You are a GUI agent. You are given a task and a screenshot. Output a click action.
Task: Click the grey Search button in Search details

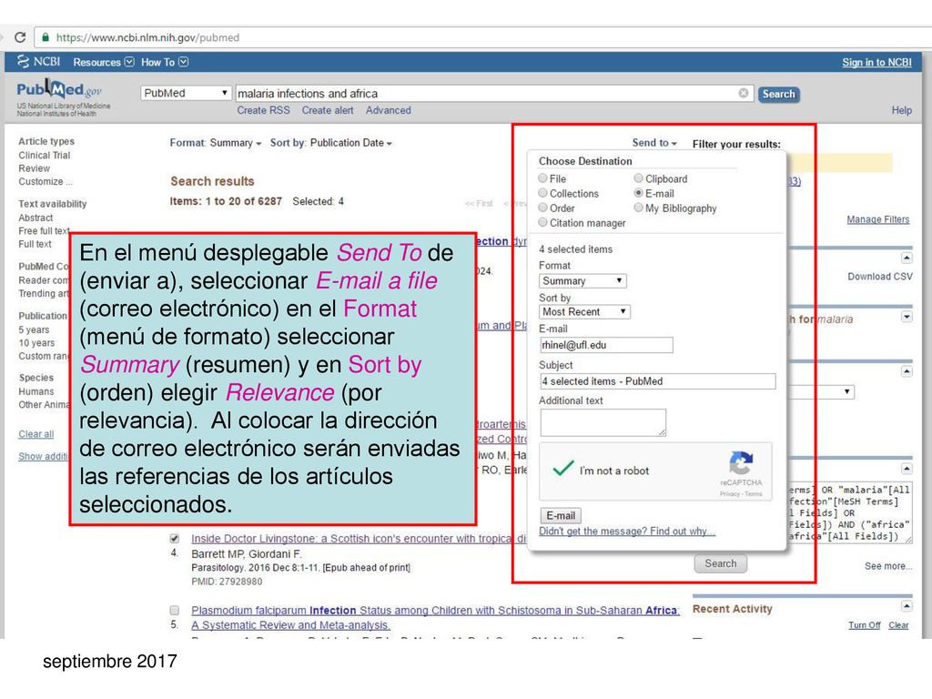721,563
